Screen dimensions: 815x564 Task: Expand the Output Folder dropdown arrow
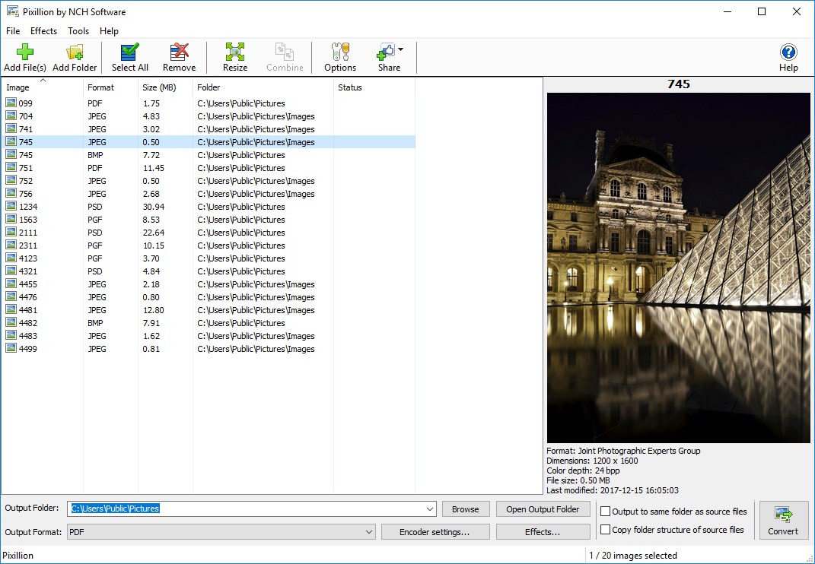click(x=430, y=509)
